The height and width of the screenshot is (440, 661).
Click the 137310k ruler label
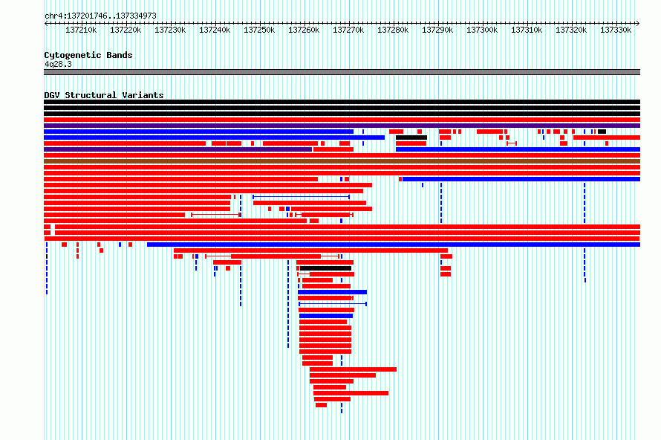[527, 30]
